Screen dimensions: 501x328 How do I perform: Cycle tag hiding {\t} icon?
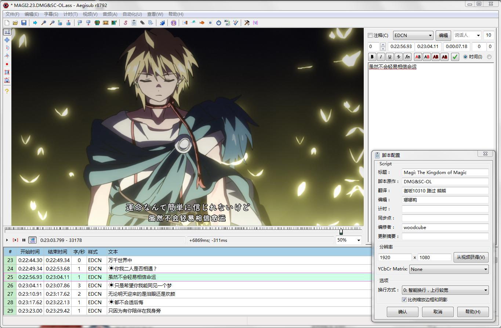(x=255, y=23)
